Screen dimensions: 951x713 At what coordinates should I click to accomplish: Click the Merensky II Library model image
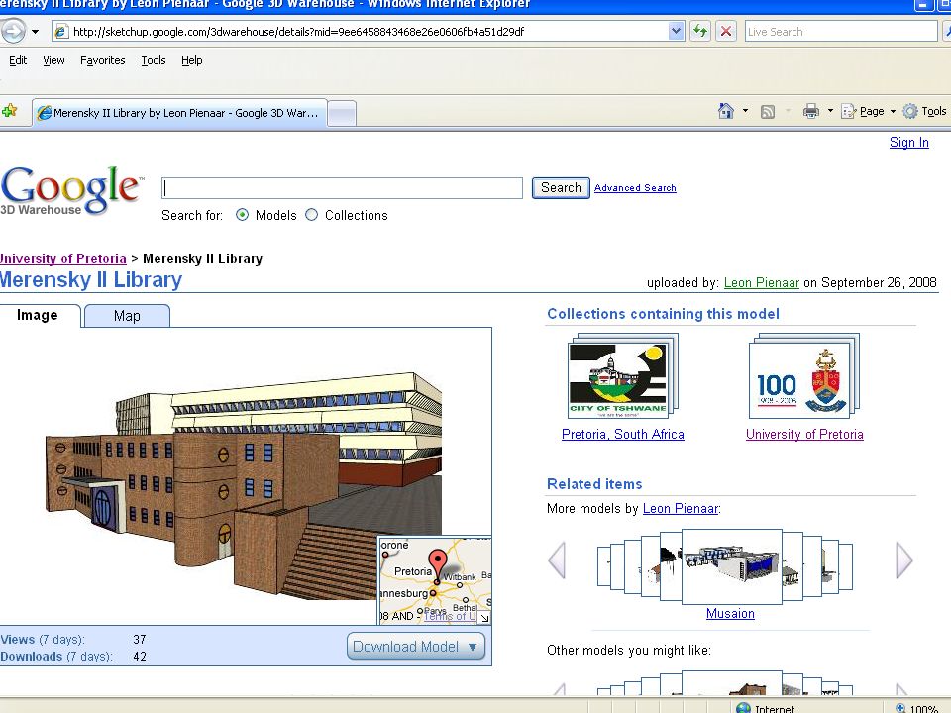244,485
